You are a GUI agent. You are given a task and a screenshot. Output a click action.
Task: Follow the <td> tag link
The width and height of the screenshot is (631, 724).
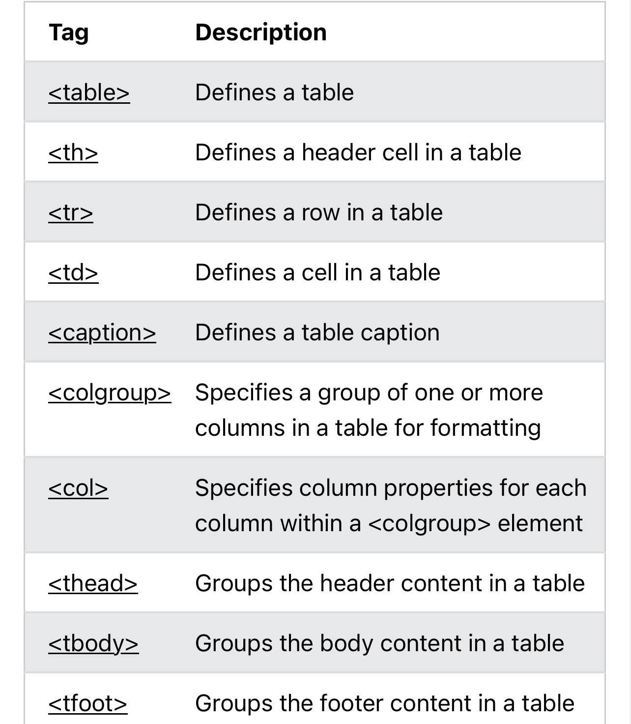73,272
